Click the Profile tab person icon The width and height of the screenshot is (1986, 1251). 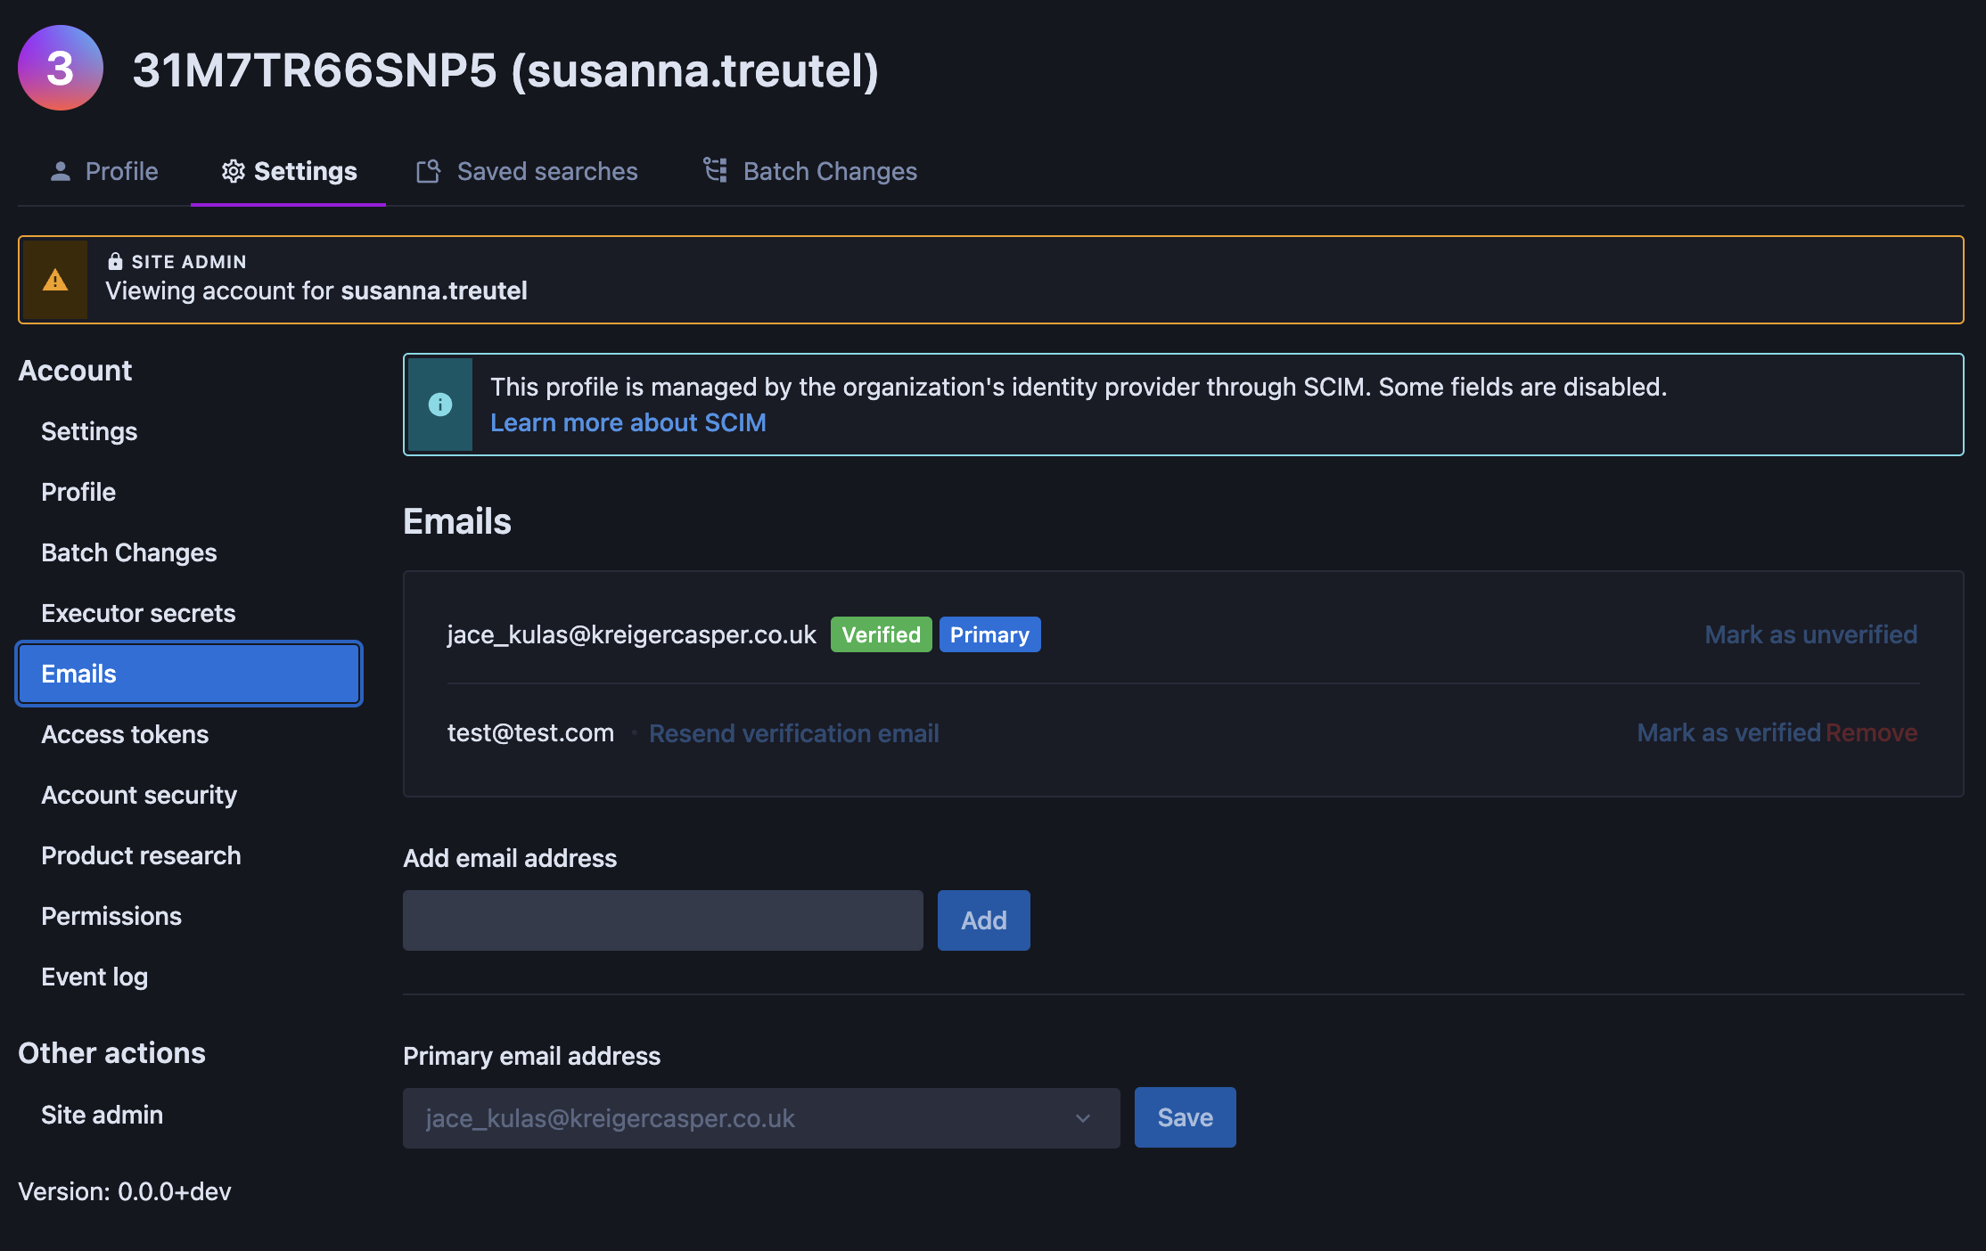tap(61, 171)
